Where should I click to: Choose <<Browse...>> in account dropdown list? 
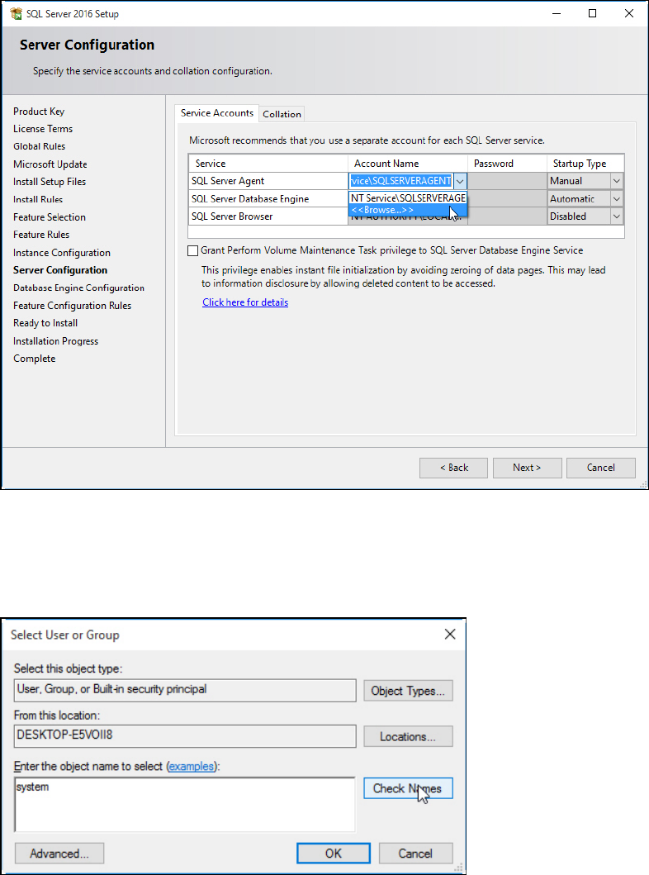tap(408, 210)
